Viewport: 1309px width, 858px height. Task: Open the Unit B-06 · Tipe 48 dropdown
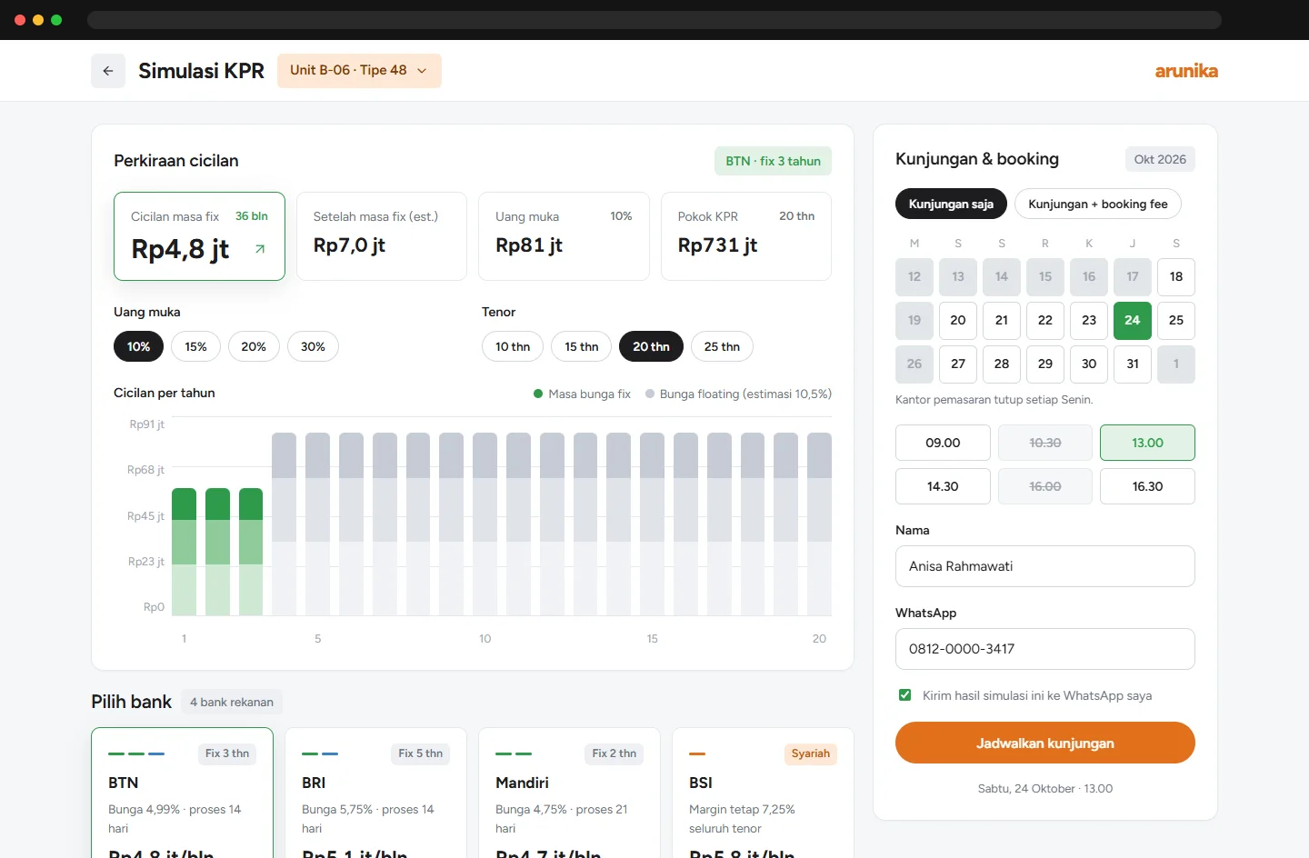(359, 71)
